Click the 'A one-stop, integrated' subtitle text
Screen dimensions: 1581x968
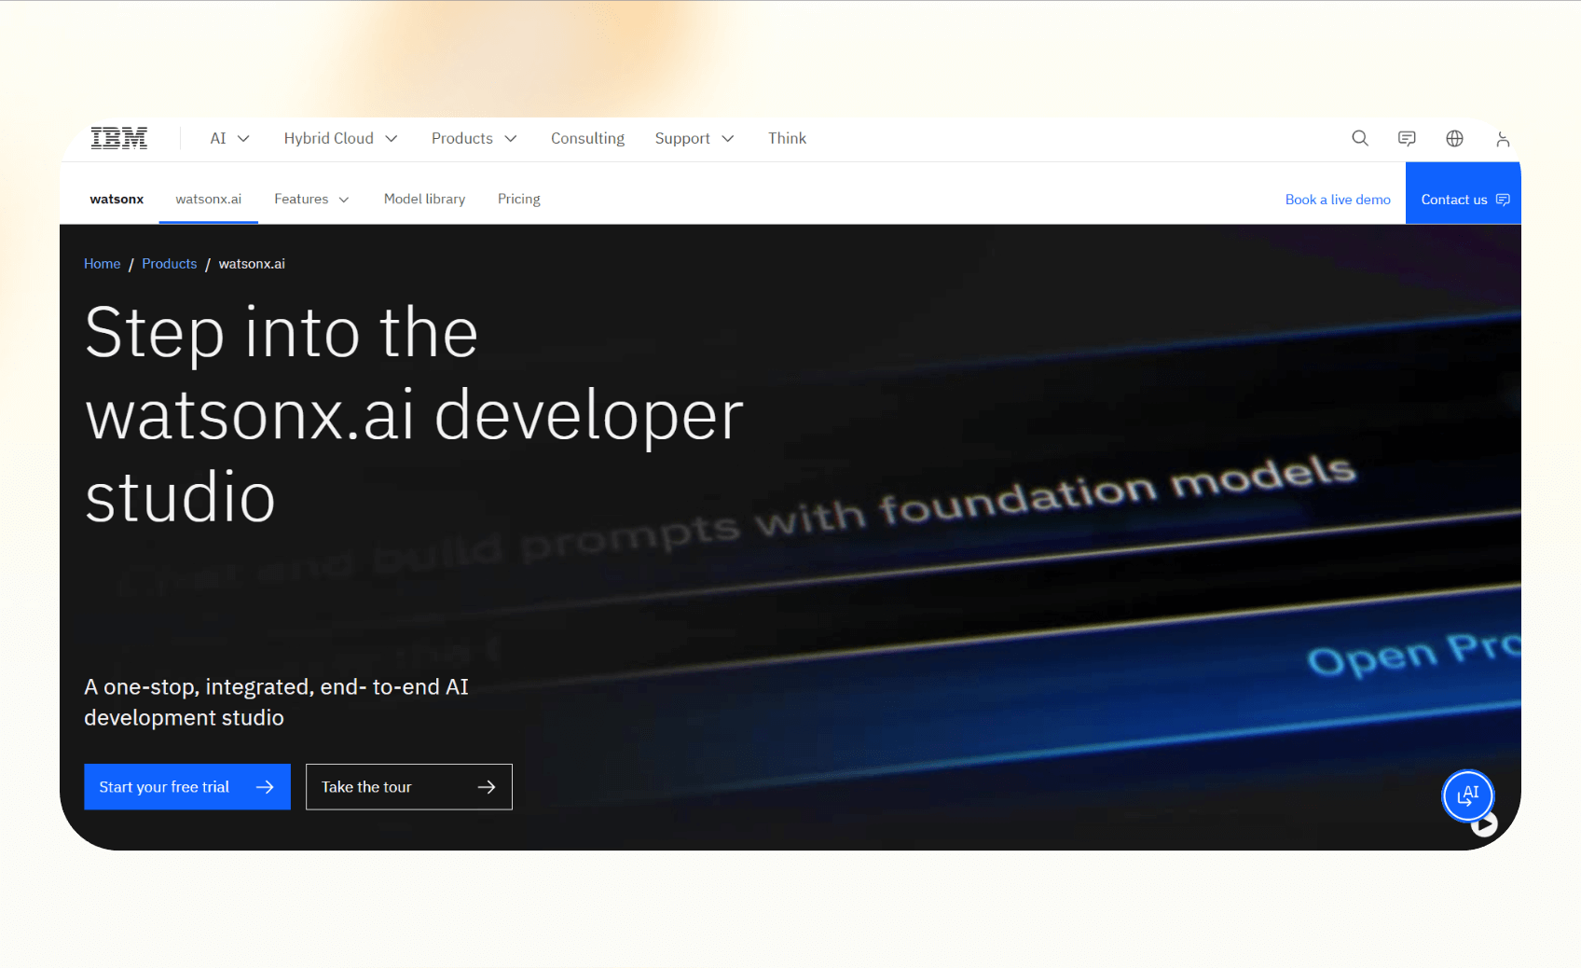tap(277, 702)
